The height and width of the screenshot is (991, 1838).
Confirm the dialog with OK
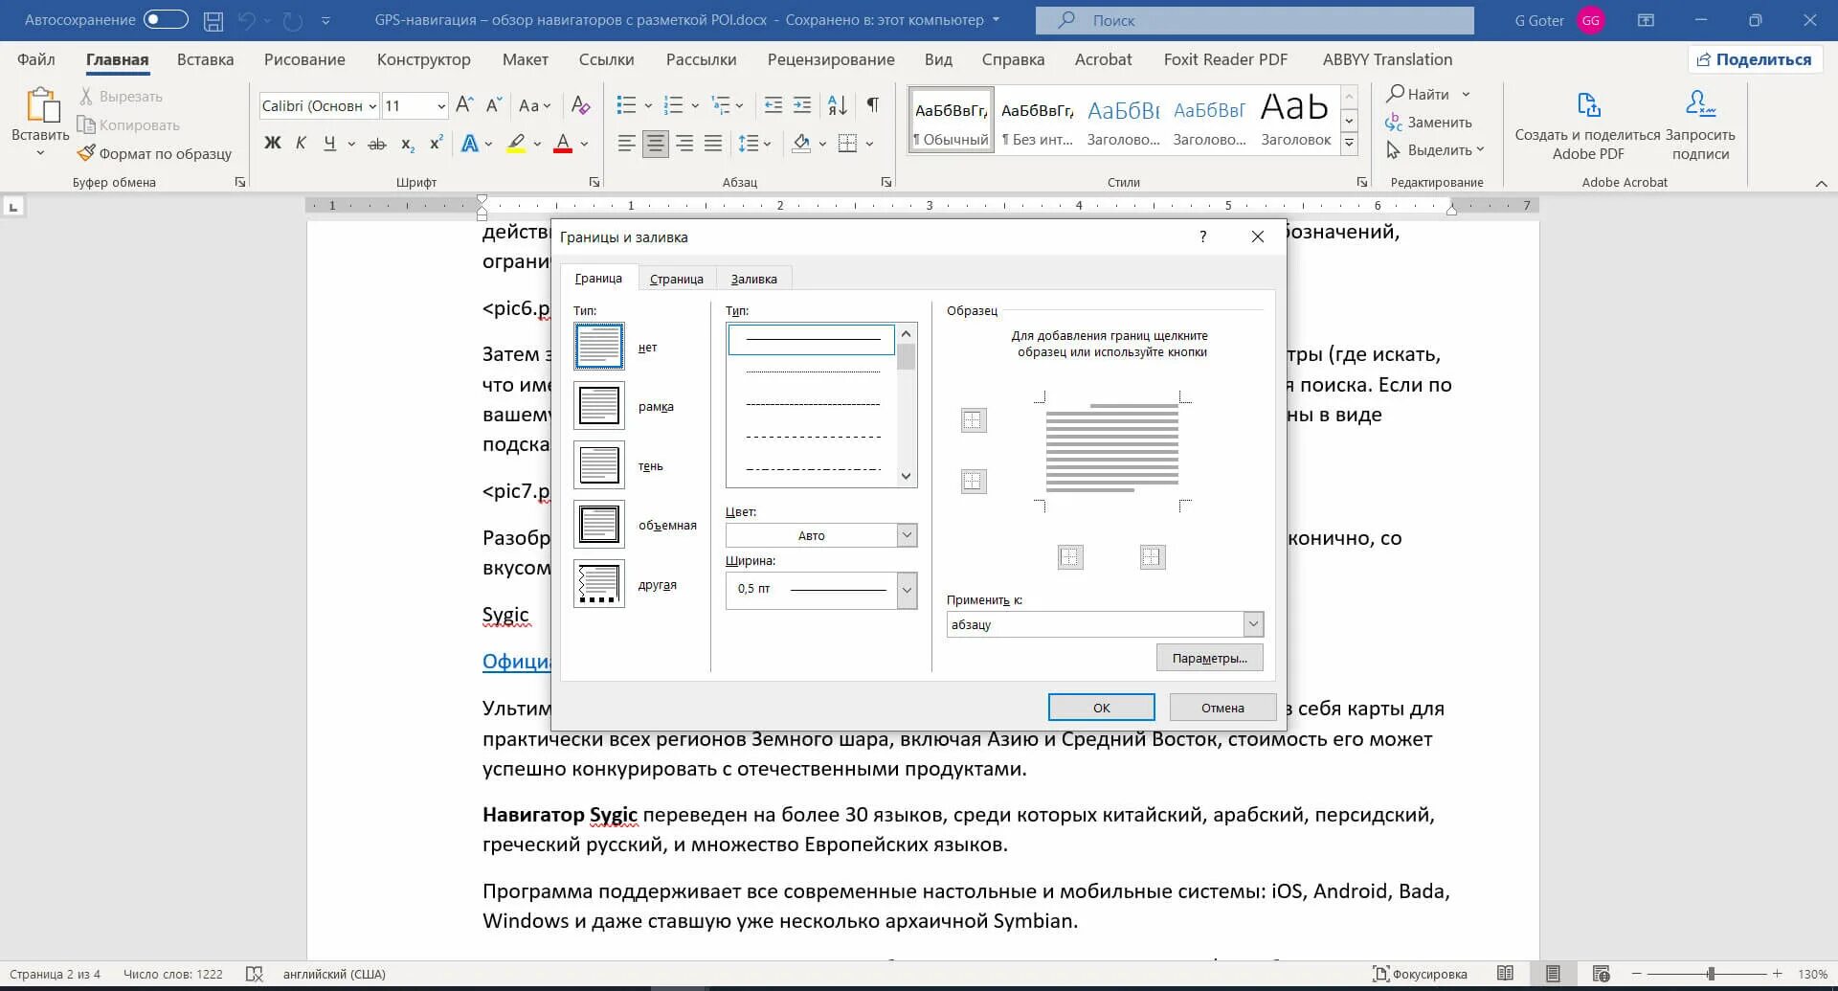(x=1101, y=708)
